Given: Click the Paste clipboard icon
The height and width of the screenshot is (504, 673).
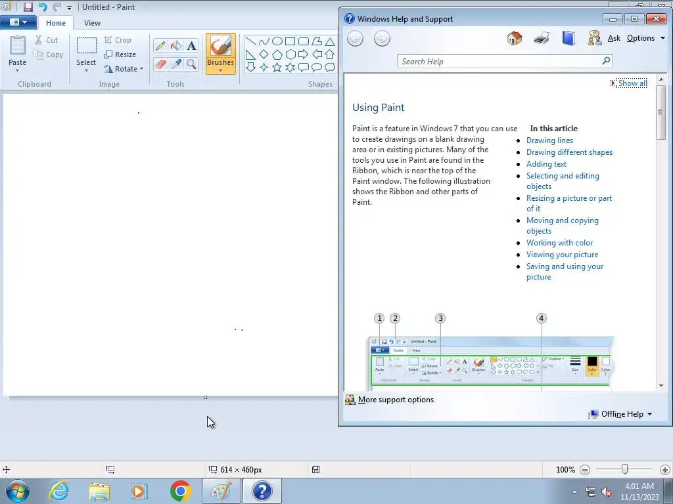Looking at the screenshot, I should tap(18, 46).
